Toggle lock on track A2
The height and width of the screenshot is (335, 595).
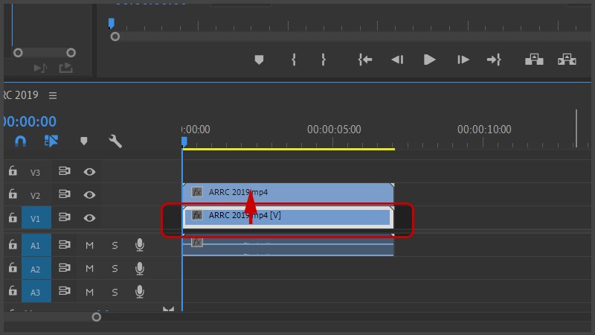pos(13,268)
